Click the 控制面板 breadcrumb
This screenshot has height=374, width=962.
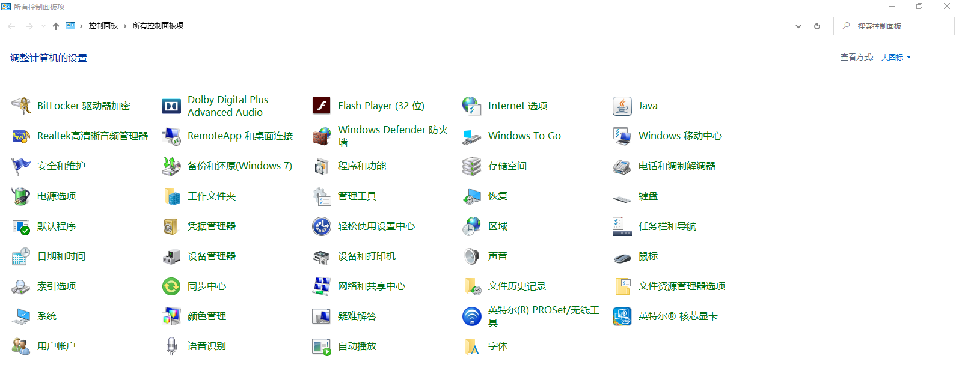tap(103, 26)
